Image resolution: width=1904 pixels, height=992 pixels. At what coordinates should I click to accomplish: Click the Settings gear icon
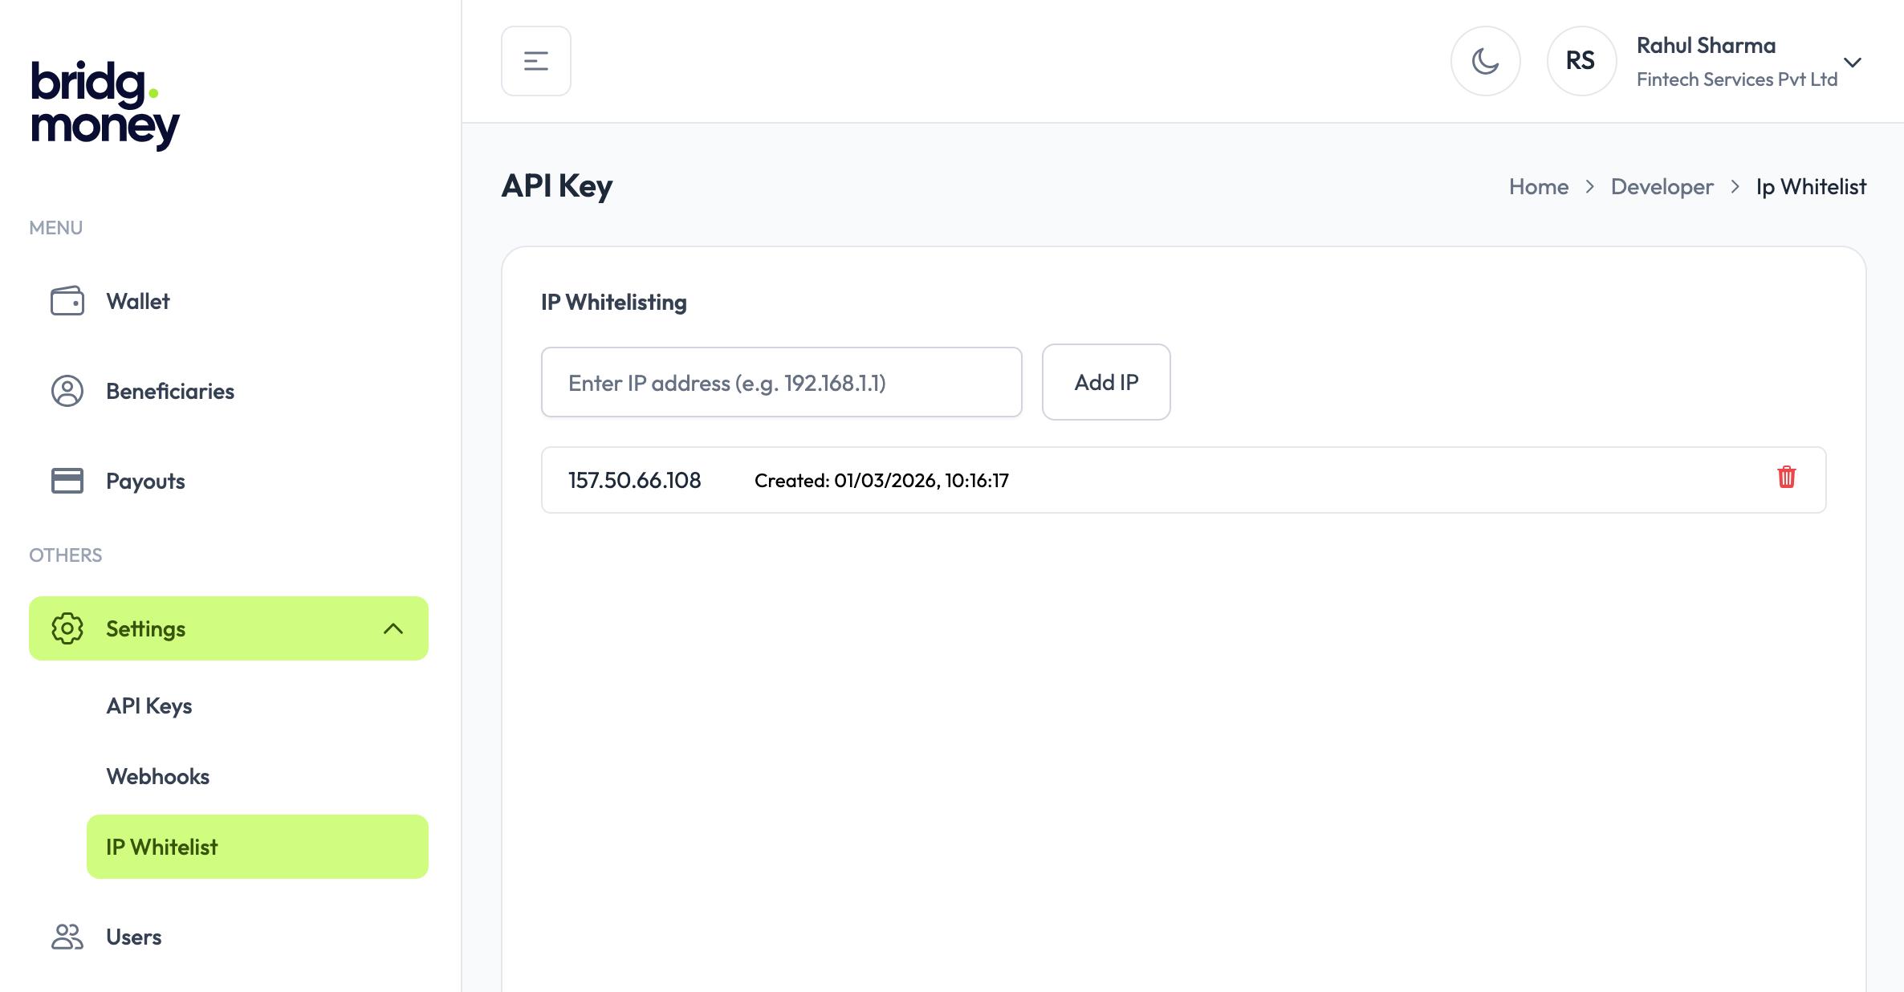pyautogui.click(x=67, y=628)
